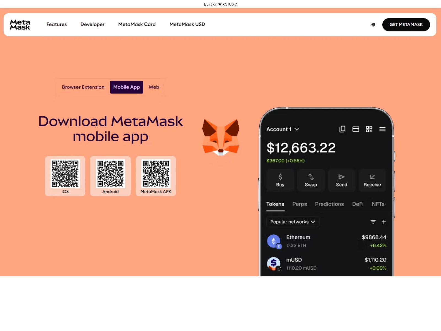Viewport: 441px width, 331px height.
Task: Click the Download MetaMask mobile app heading
Action: [x=111, y=129]
